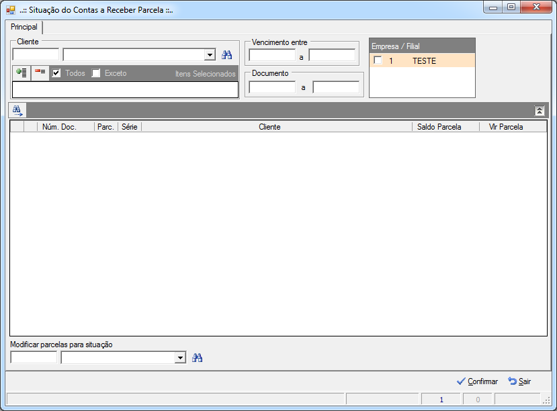557x411 pixels.
Task: Open the Cliente combo box dropdown
Action: pyautogui.click(x=210, y=55)
